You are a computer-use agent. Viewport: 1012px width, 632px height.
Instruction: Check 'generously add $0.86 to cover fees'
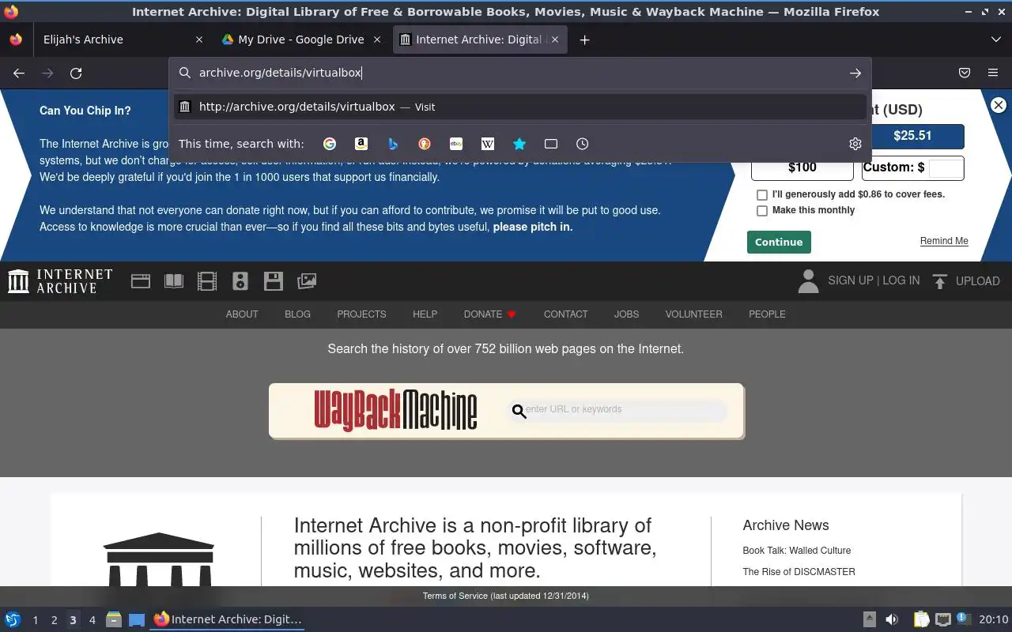(762, 194)
